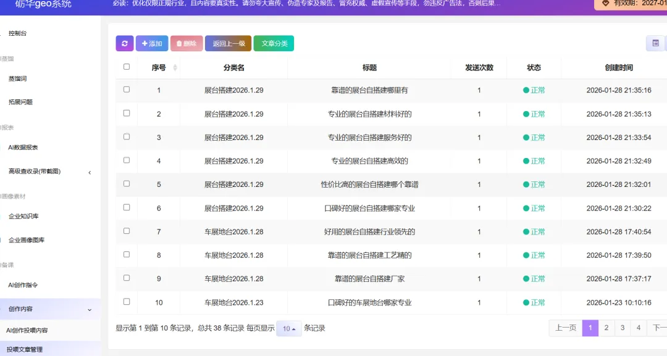Collapse the 创作内容 sidebar section
The image size is (667, 356).
[90, 310]
